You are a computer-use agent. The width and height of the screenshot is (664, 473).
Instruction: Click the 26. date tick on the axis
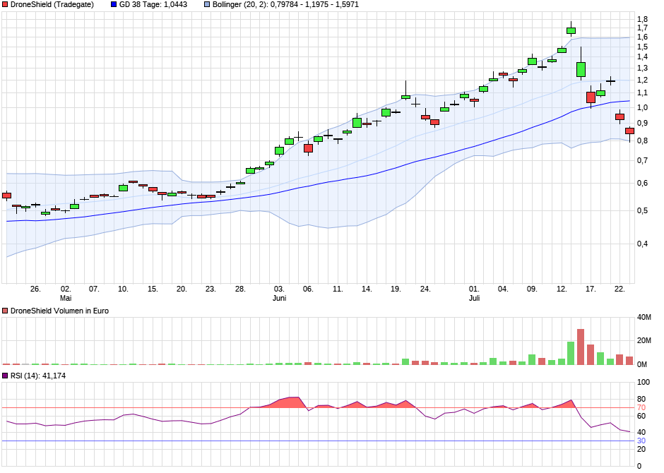tap(35, 289)
